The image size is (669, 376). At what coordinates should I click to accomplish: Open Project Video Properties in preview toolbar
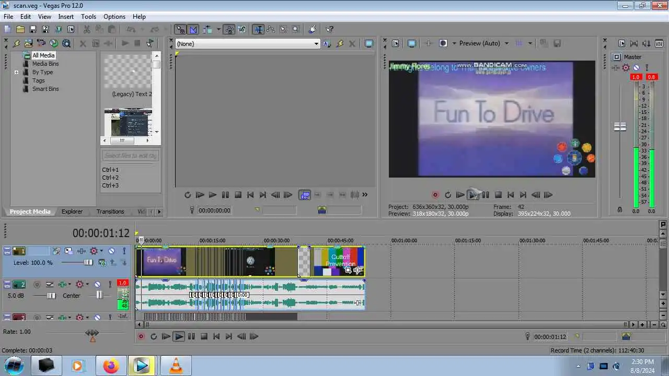click(x=396, y=43)
